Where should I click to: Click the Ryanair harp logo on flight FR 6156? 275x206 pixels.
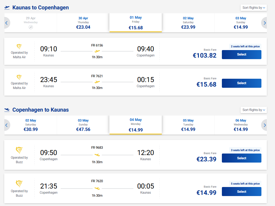click(x=19, y=47)
